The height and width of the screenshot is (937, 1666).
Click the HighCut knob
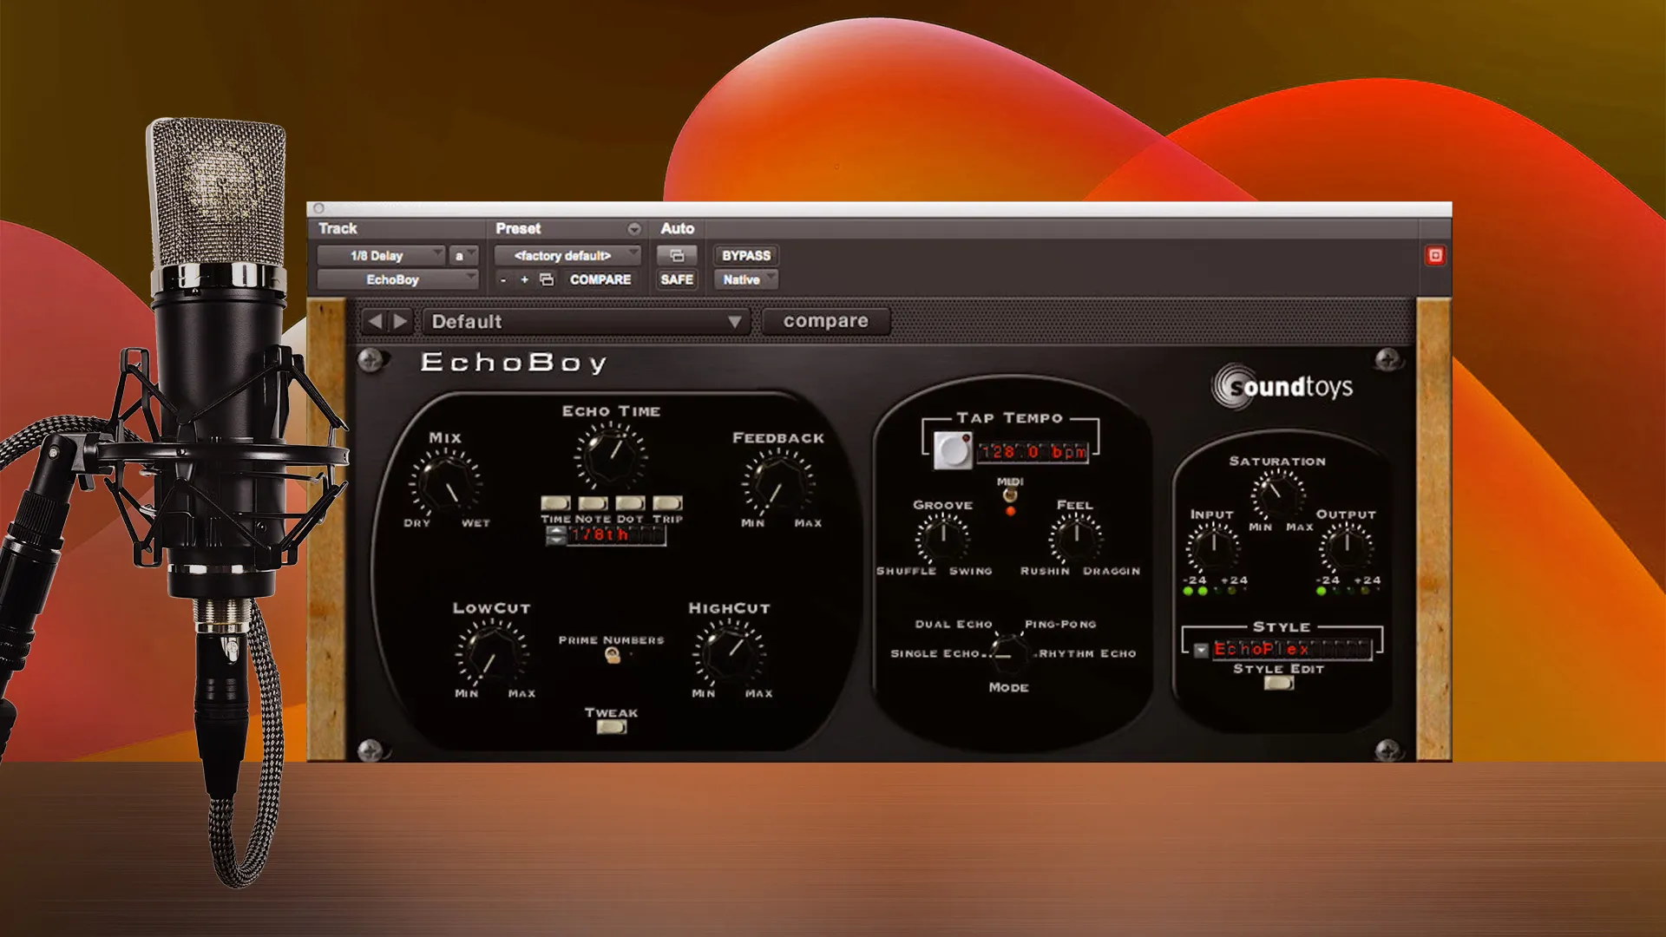coord(729,655)
